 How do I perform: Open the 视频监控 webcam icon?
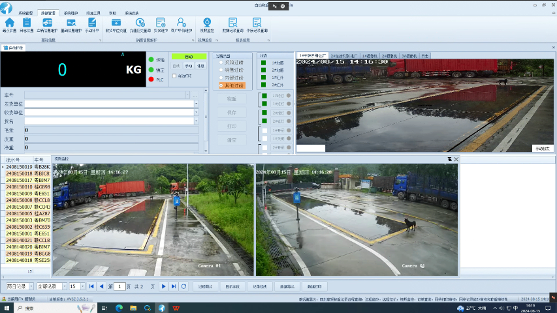[206, 23]
